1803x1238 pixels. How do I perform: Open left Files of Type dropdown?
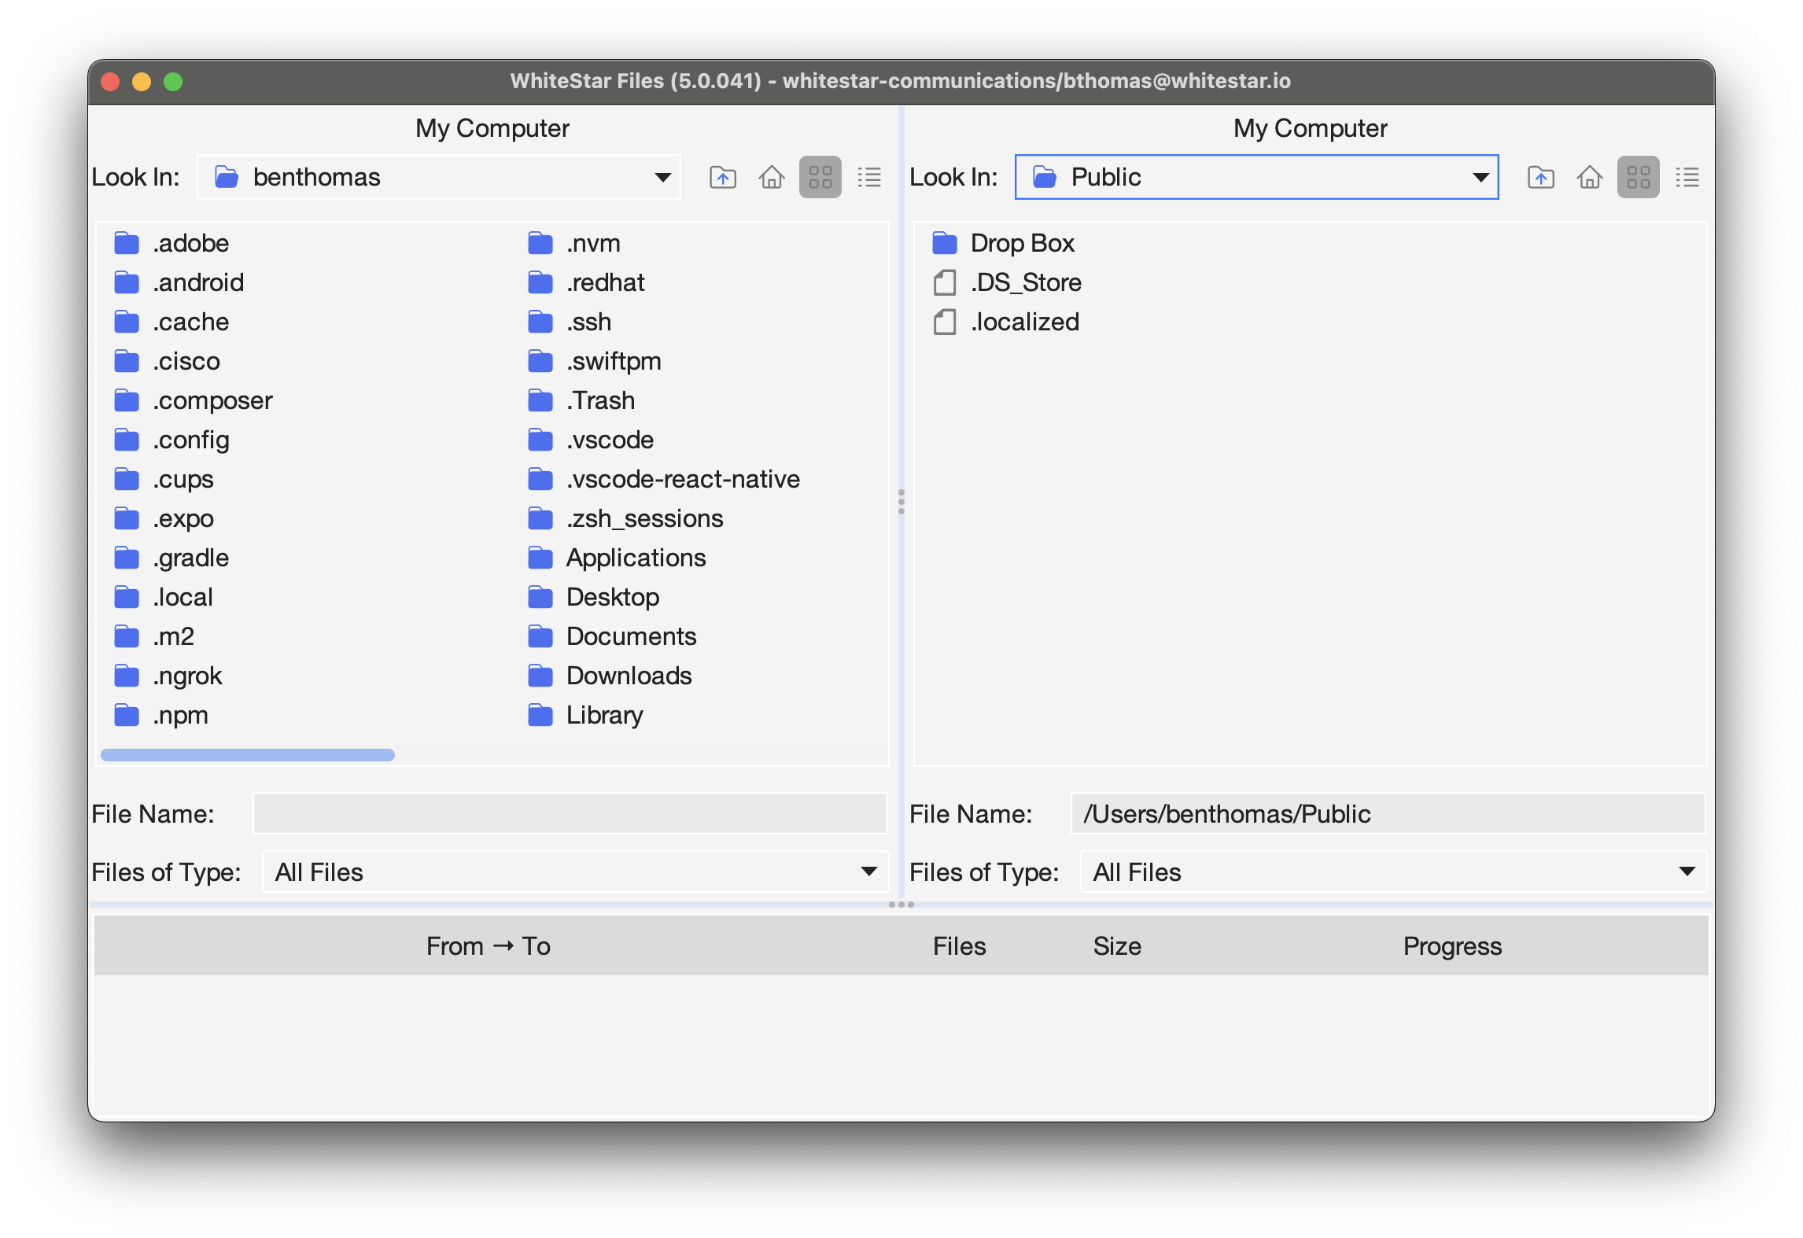coord(575,871)
